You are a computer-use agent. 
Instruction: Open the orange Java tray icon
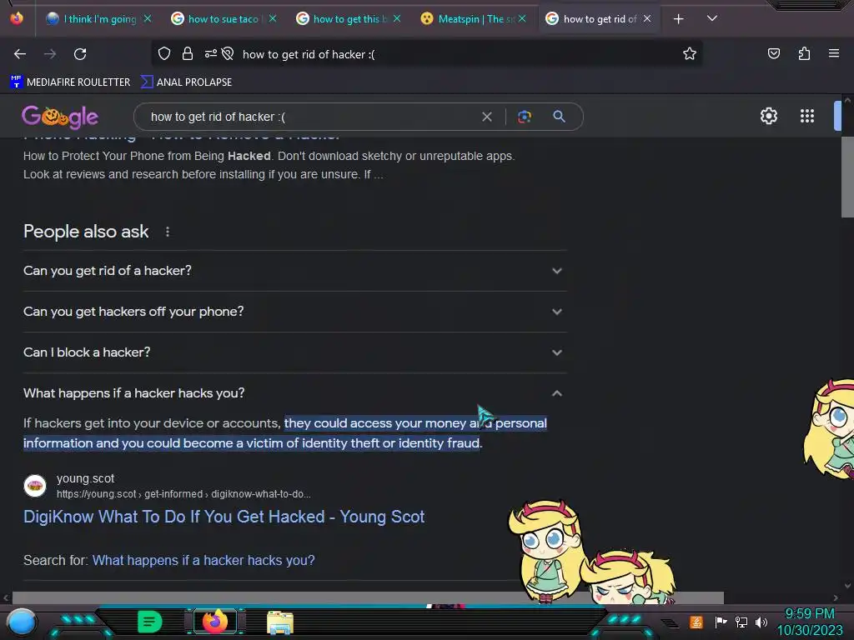pyautogui.click(x=696, y=622)
